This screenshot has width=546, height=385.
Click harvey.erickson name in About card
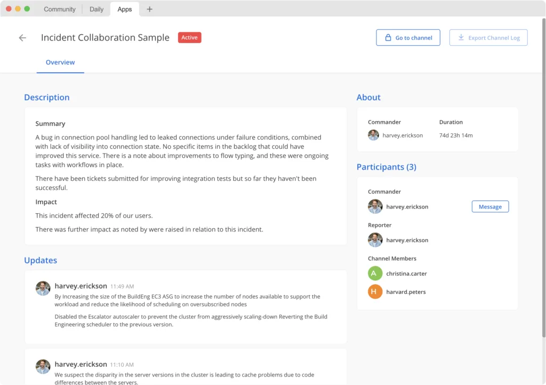403,135
